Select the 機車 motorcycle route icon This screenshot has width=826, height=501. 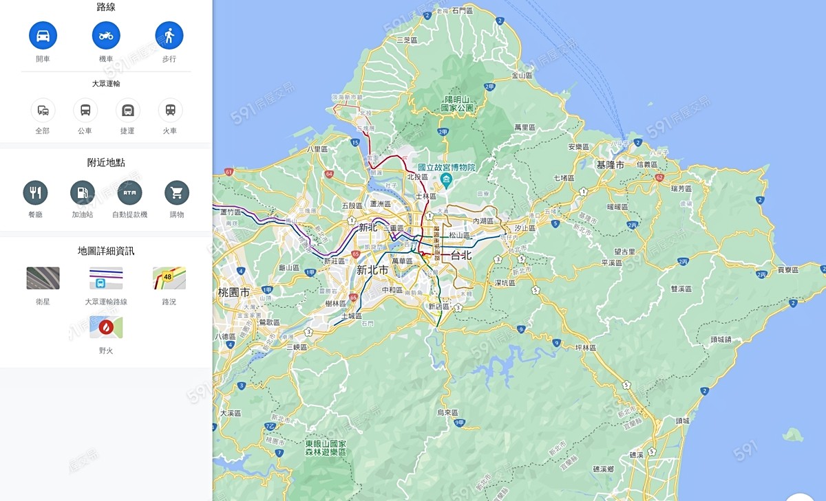[x=106, y=35]
